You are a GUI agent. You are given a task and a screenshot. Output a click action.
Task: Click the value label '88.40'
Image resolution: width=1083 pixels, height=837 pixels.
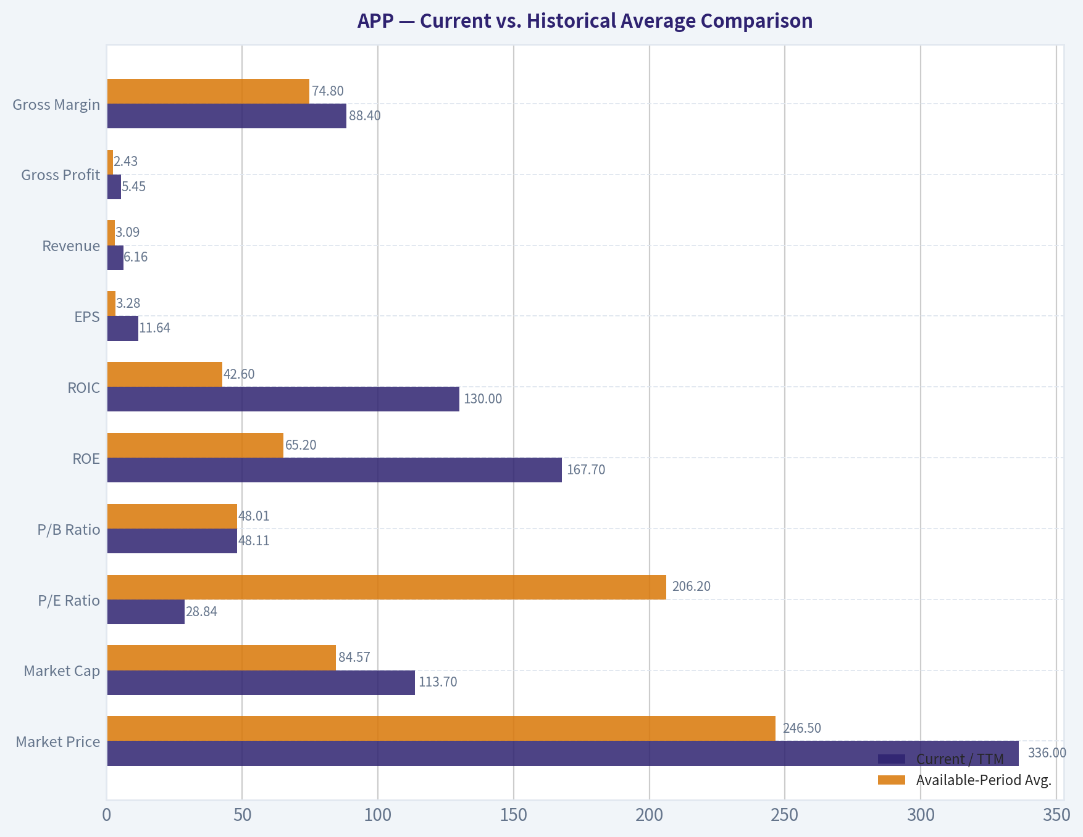click(365, 115)
